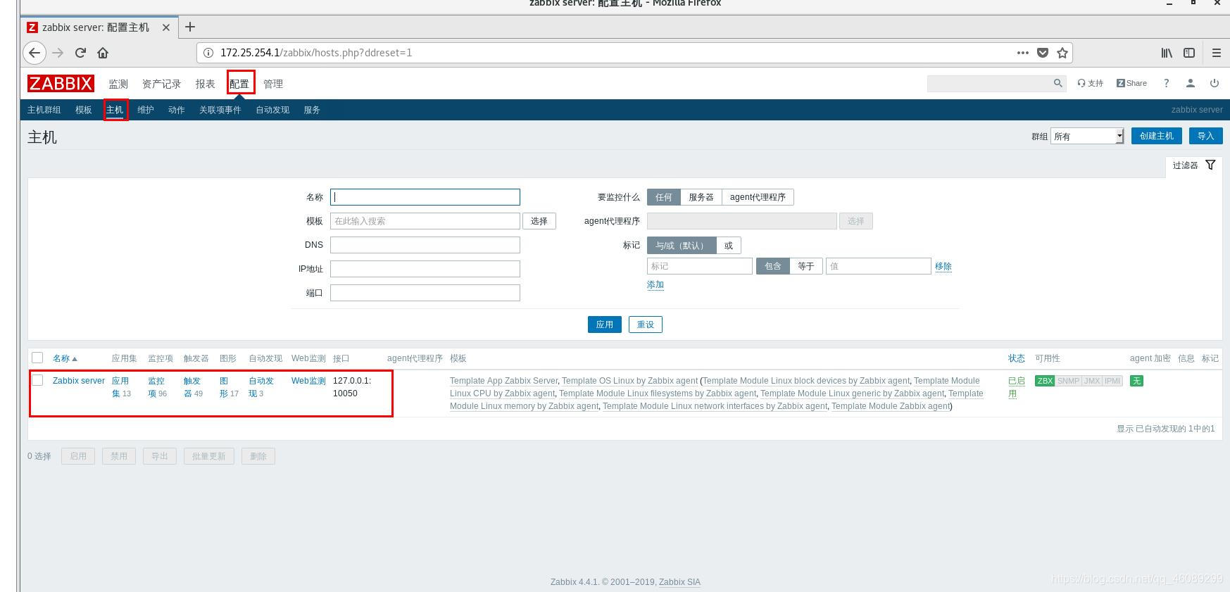Go to 模板 submenu
Viewport: 1230px width, 592px height.
click(84, 110)
